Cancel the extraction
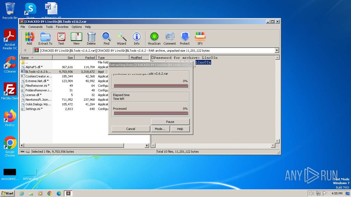This screenshot has width=351, height=197. (131, 129)
